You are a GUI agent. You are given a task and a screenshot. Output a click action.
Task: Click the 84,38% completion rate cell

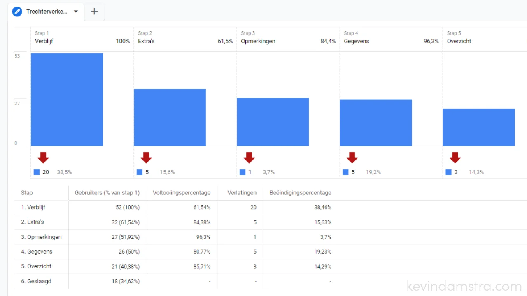click(x=202, y=222)
